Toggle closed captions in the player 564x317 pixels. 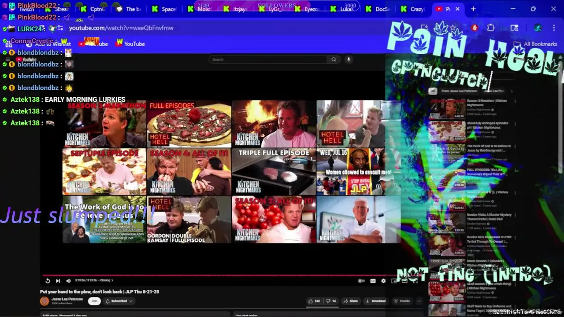(x=373, y=281)
